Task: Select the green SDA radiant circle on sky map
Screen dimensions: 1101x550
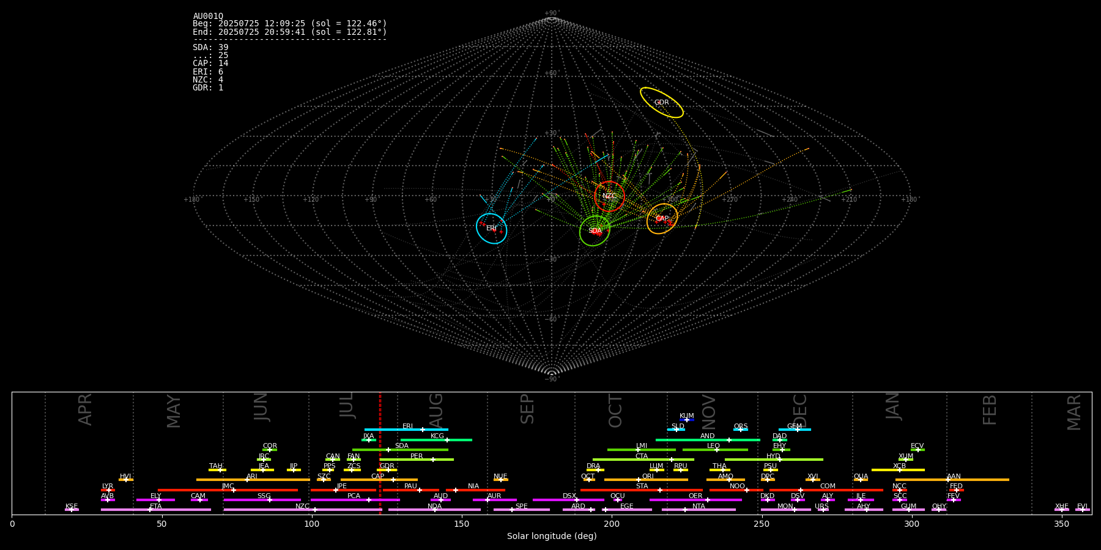Action: pos(595,231)
